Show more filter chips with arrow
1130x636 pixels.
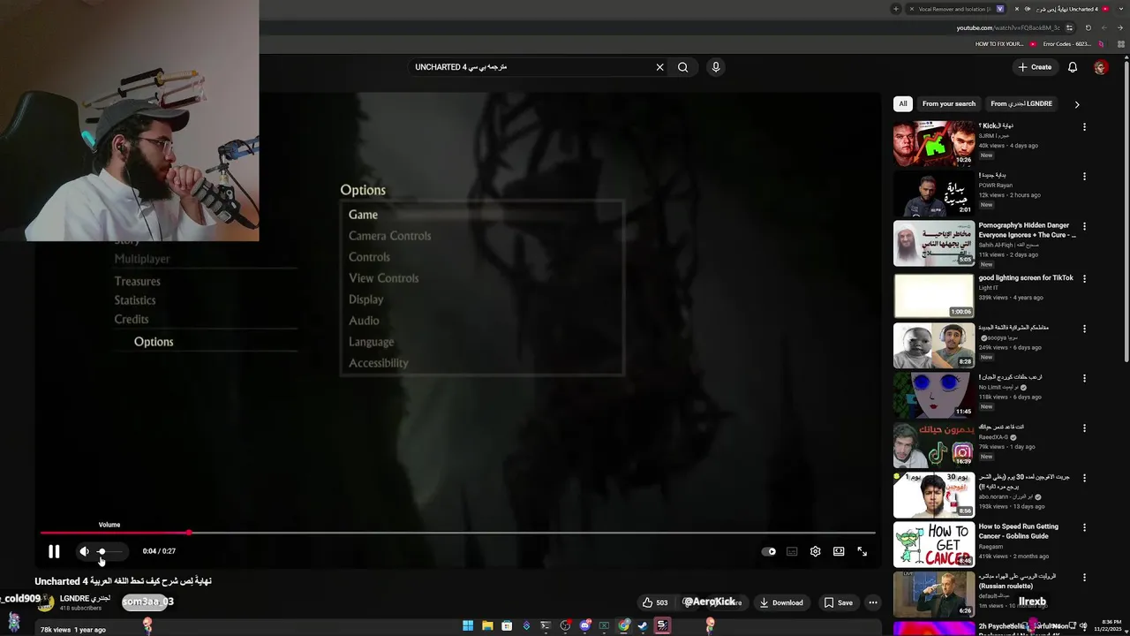[x=1076, y=104]
